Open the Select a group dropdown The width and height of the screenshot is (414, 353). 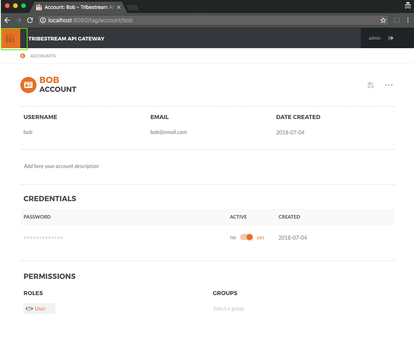[228, 308]
